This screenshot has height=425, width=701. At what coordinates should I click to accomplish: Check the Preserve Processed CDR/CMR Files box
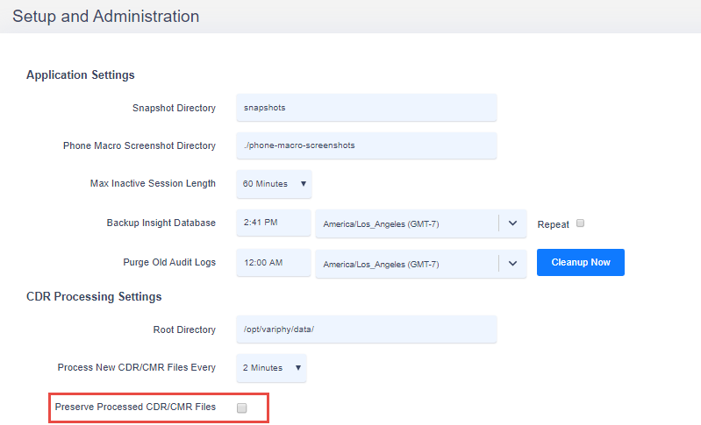tap(242, 407)
